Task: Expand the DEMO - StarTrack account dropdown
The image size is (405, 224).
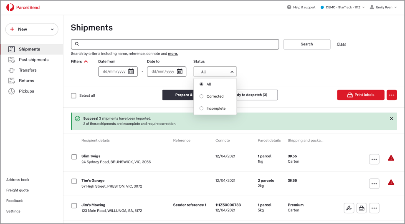Action: 342,7
